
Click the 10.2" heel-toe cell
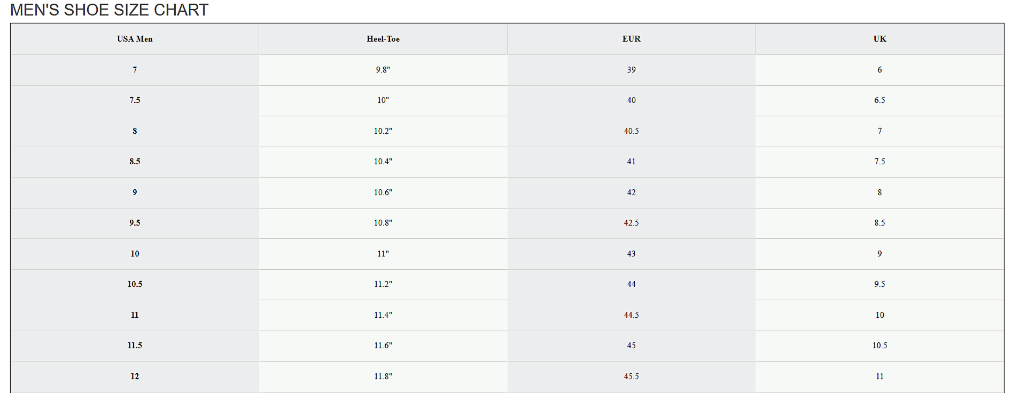(383, 131)
